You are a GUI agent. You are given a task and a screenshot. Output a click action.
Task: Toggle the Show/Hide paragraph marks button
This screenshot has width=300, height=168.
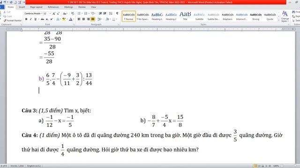117,14
